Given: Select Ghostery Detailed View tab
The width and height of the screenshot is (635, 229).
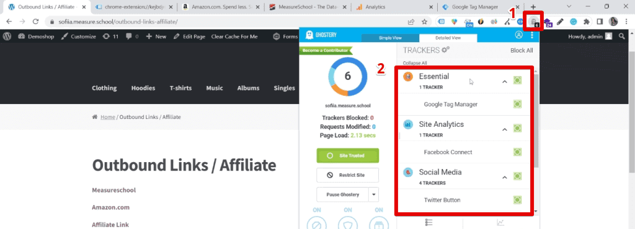Looking at the screenshot, I should 448,38.
